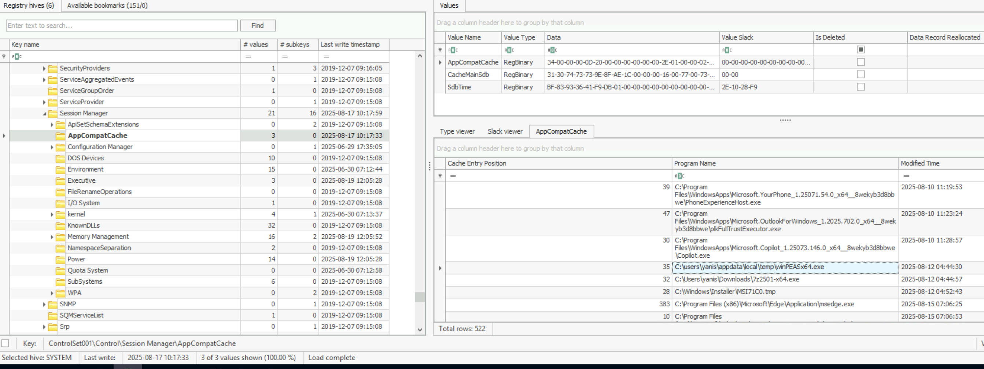Expand the ServiceAggregatedEvents key

pos(44,80)
